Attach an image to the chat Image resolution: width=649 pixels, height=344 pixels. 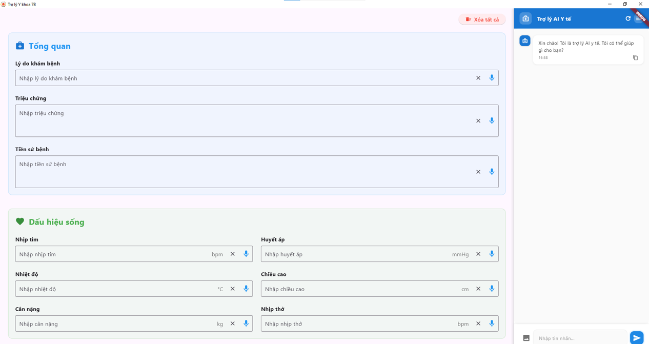point(526,338)
